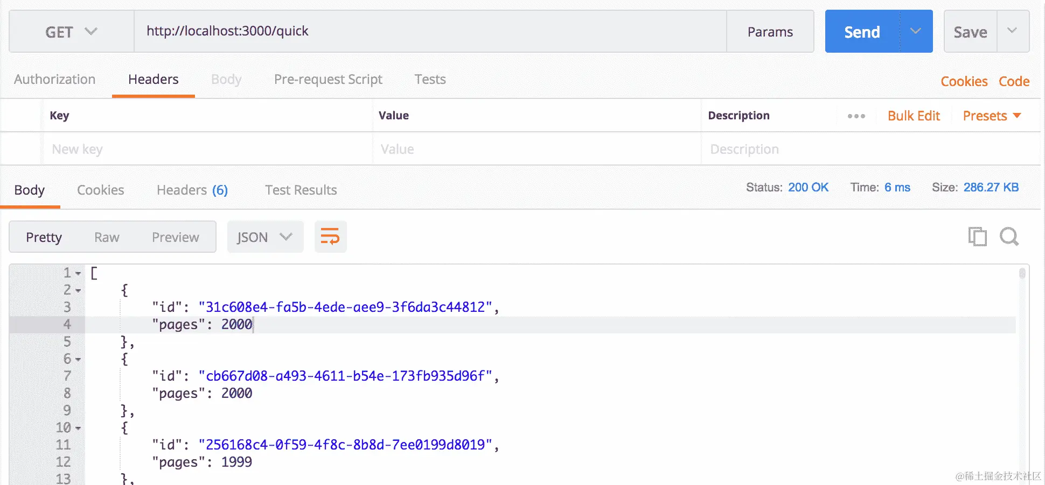The width and height of the screenshot is (1045, 485).
Task: Switch response view to Raw
Action: click(107, 237)
